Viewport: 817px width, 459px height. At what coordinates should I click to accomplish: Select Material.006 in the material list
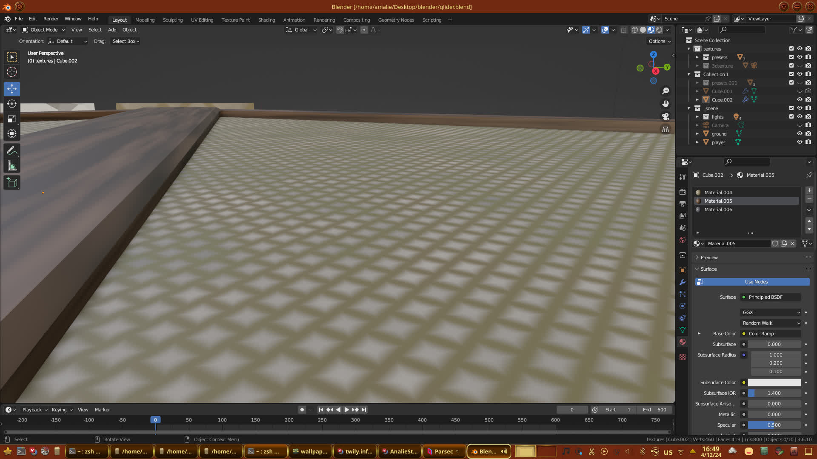pyautogui.click(x=718, y=210)
